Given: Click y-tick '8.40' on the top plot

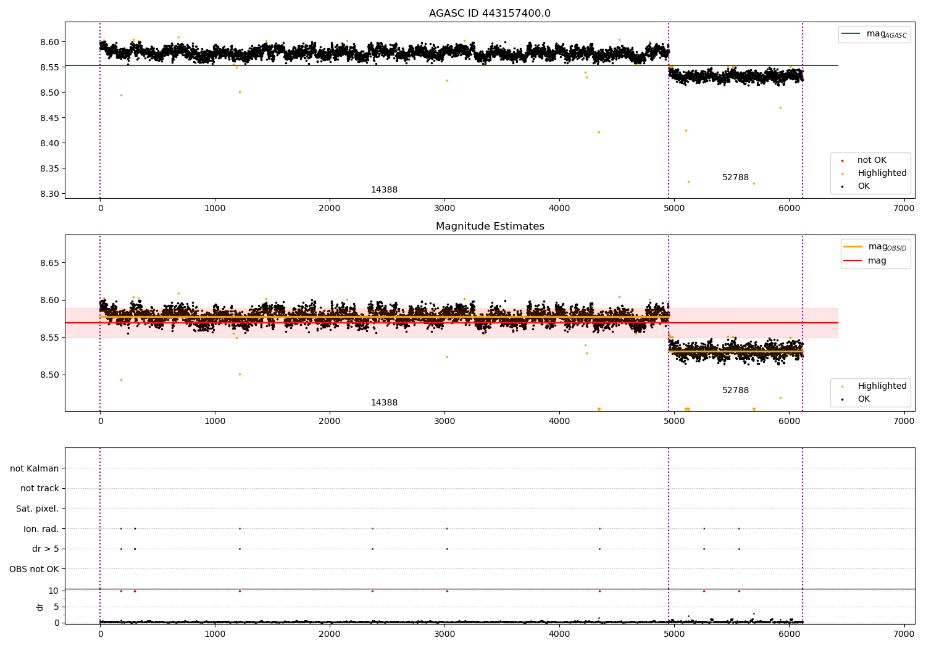Looking at the screenshot, I should (49, 143).
